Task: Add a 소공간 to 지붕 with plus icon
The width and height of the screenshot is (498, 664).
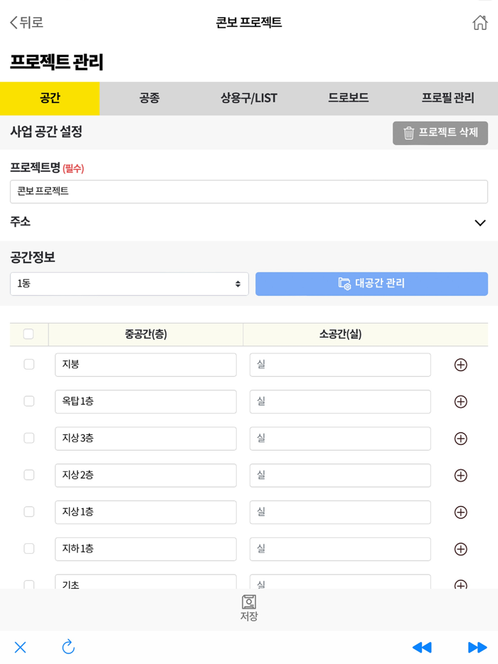Action: click(460, 365)
